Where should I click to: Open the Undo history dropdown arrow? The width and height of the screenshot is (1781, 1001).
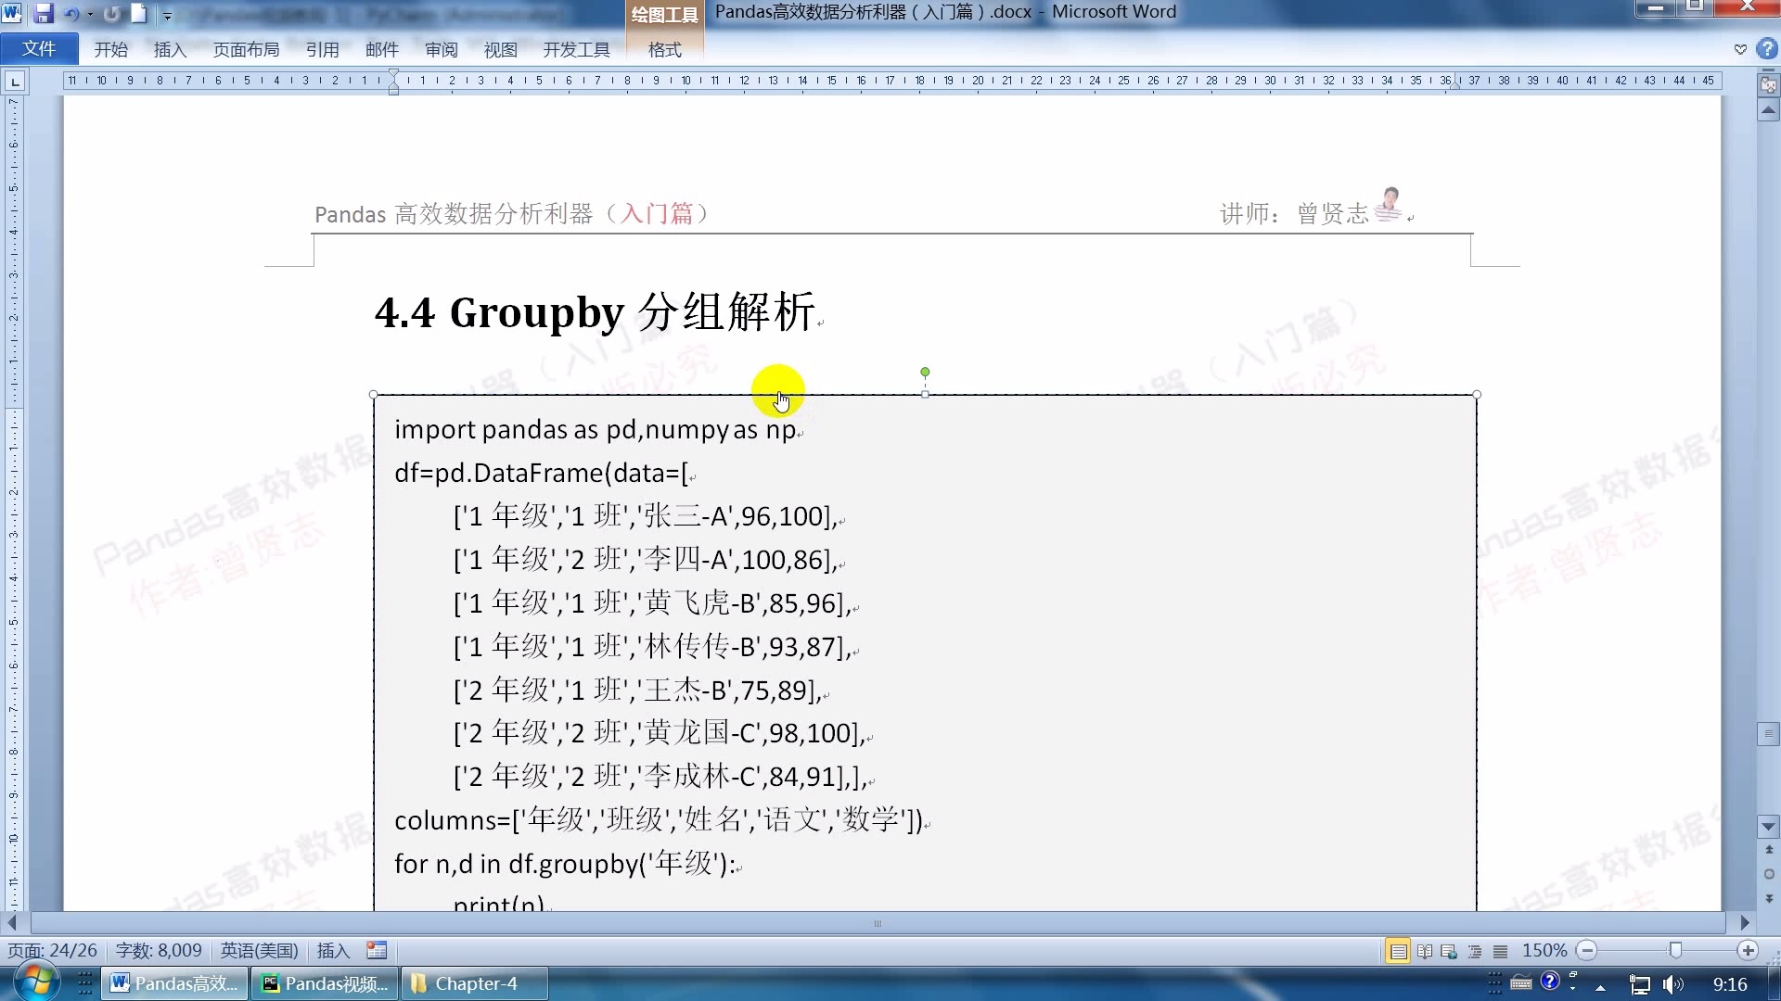coord(90,14)
